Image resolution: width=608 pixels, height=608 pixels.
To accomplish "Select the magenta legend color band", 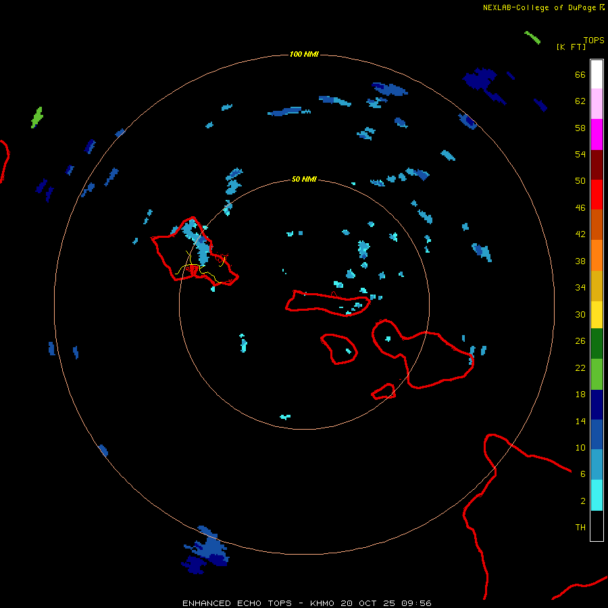I will coord(597,134).
